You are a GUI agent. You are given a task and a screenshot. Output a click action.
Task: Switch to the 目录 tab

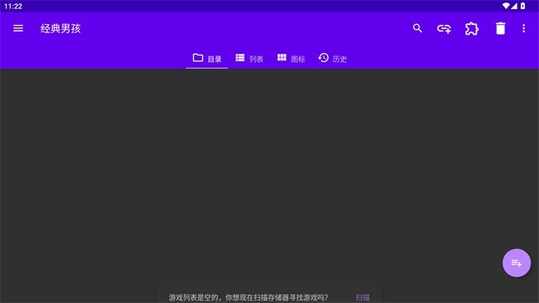click(207, 59)
